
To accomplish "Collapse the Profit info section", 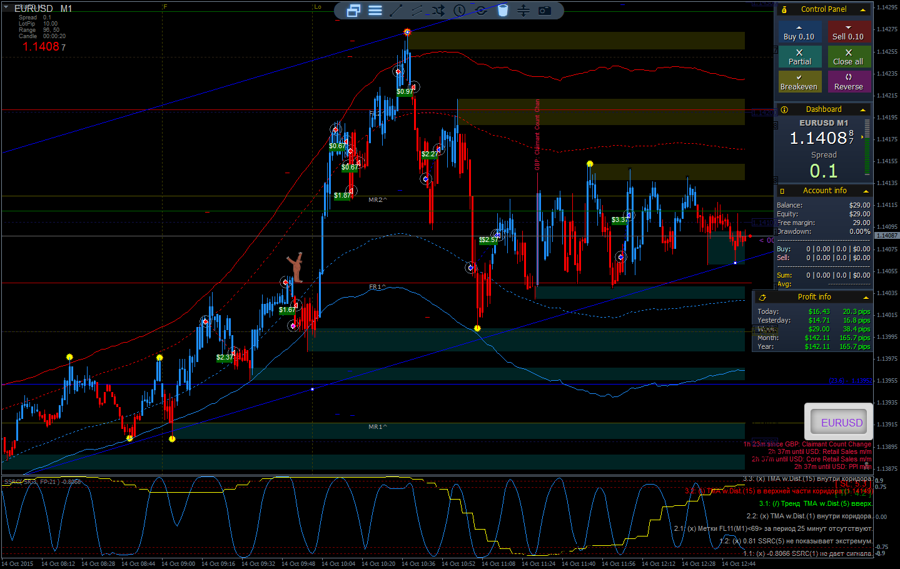I will [866, 297].
